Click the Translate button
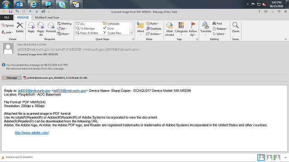This screenshot has height=162, width=289. pos(206,29)
